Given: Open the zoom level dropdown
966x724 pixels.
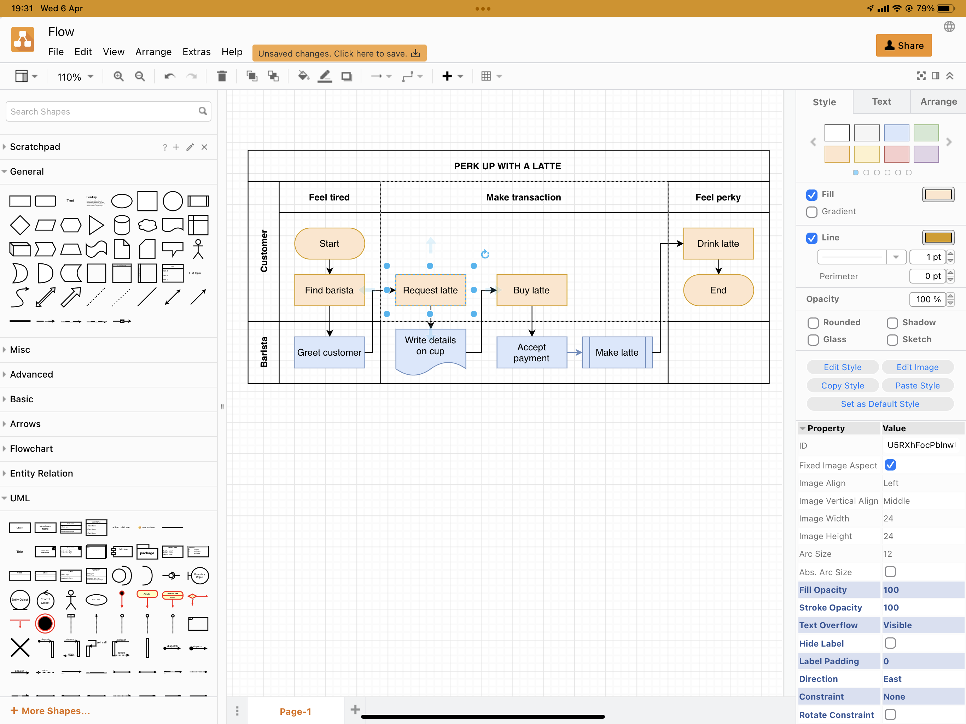Looking at the screenshot, I should pyautogui.click(x=74, y=76).
